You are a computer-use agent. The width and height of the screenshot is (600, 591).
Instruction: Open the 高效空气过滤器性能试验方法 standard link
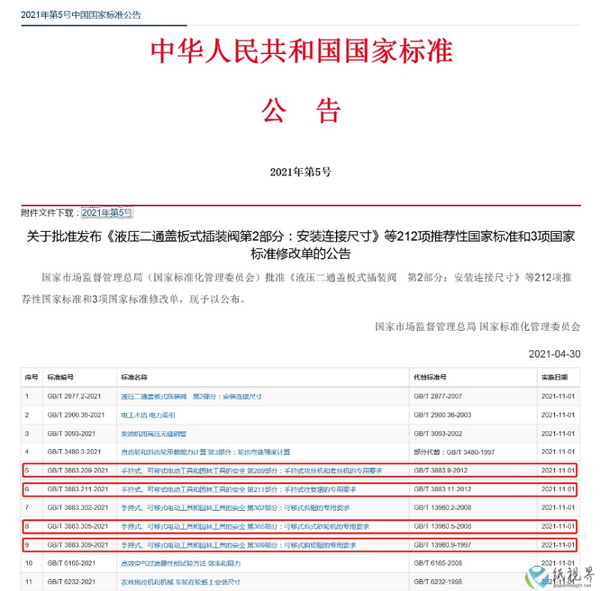tap(181, 563)
